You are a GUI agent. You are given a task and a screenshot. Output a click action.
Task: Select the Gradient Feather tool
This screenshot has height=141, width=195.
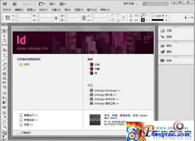click(x=4, y=107)
